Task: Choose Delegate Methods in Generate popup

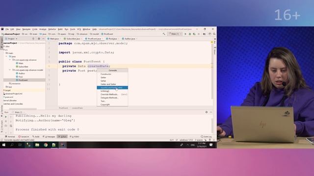Action: [112, 98]
